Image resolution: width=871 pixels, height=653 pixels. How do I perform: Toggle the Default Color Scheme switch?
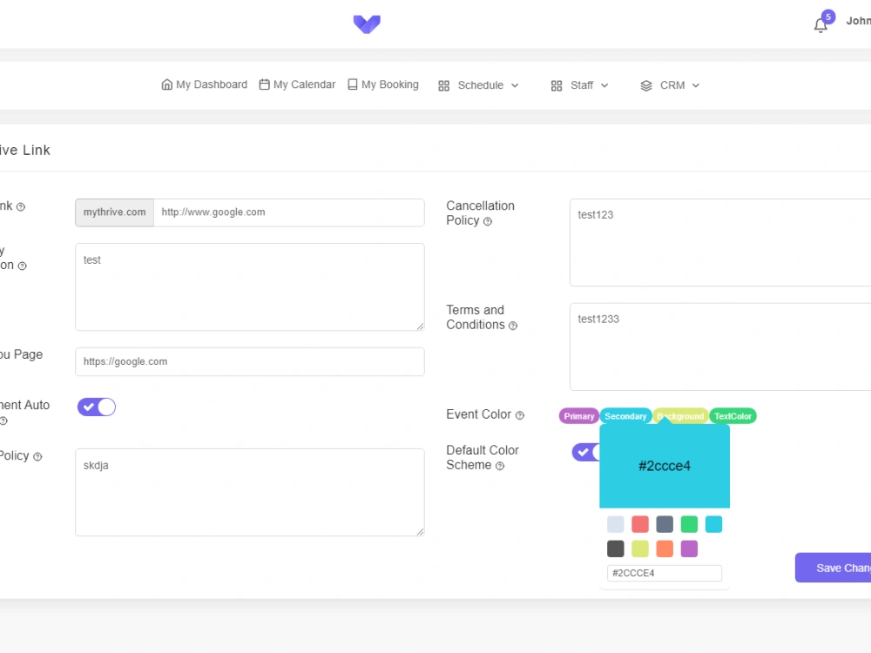coord(586,452)
